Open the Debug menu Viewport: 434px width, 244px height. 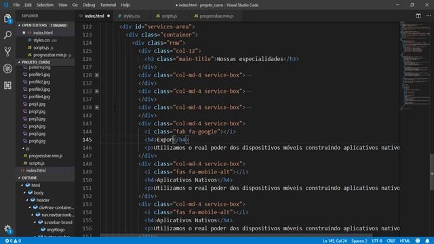click(89, 5)
